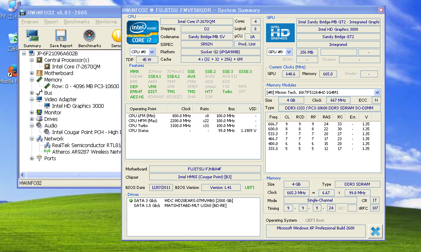Open the Monitoring menu
This screenshot has height=252, width=421.
(106, 22)
